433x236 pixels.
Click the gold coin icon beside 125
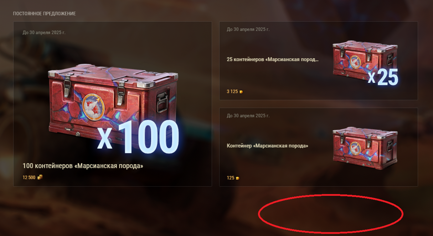pyautogui.click(x=237, y=178)
